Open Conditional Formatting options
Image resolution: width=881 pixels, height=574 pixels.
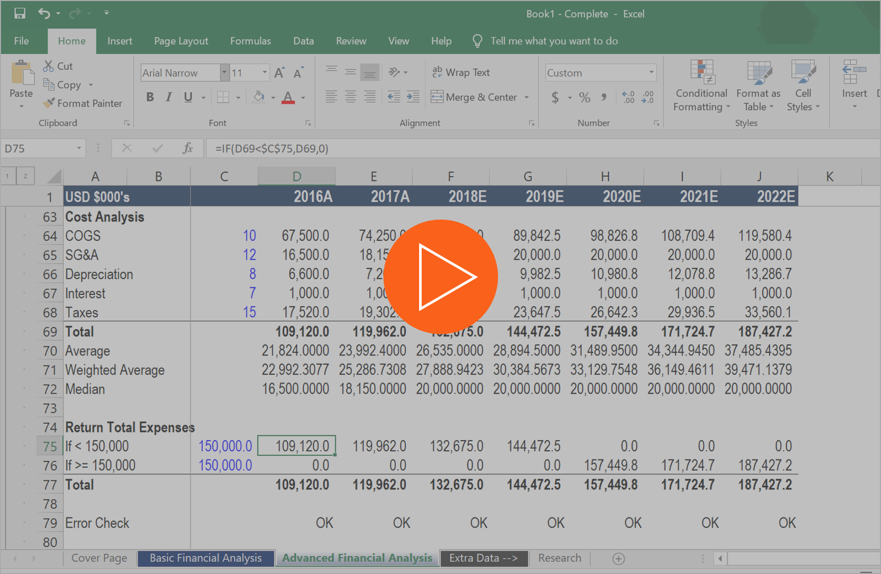point(701,87)
